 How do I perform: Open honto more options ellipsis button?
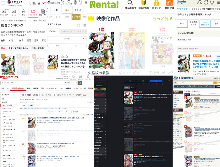point(218,57)
